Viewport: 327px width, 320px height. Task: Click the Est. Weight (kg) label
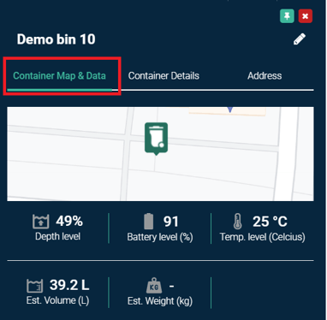[160, 301]
